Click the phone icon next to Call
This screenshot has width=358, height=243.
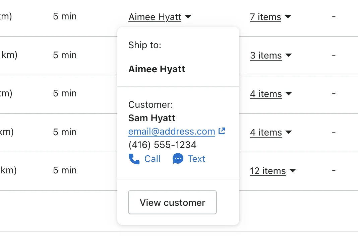point(134,159)
